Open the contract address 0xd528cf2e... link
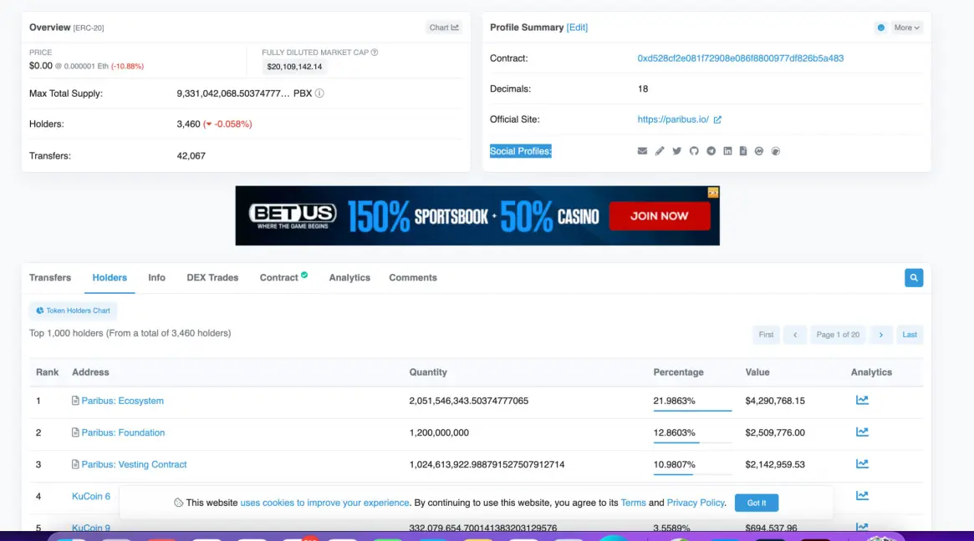 741,58
